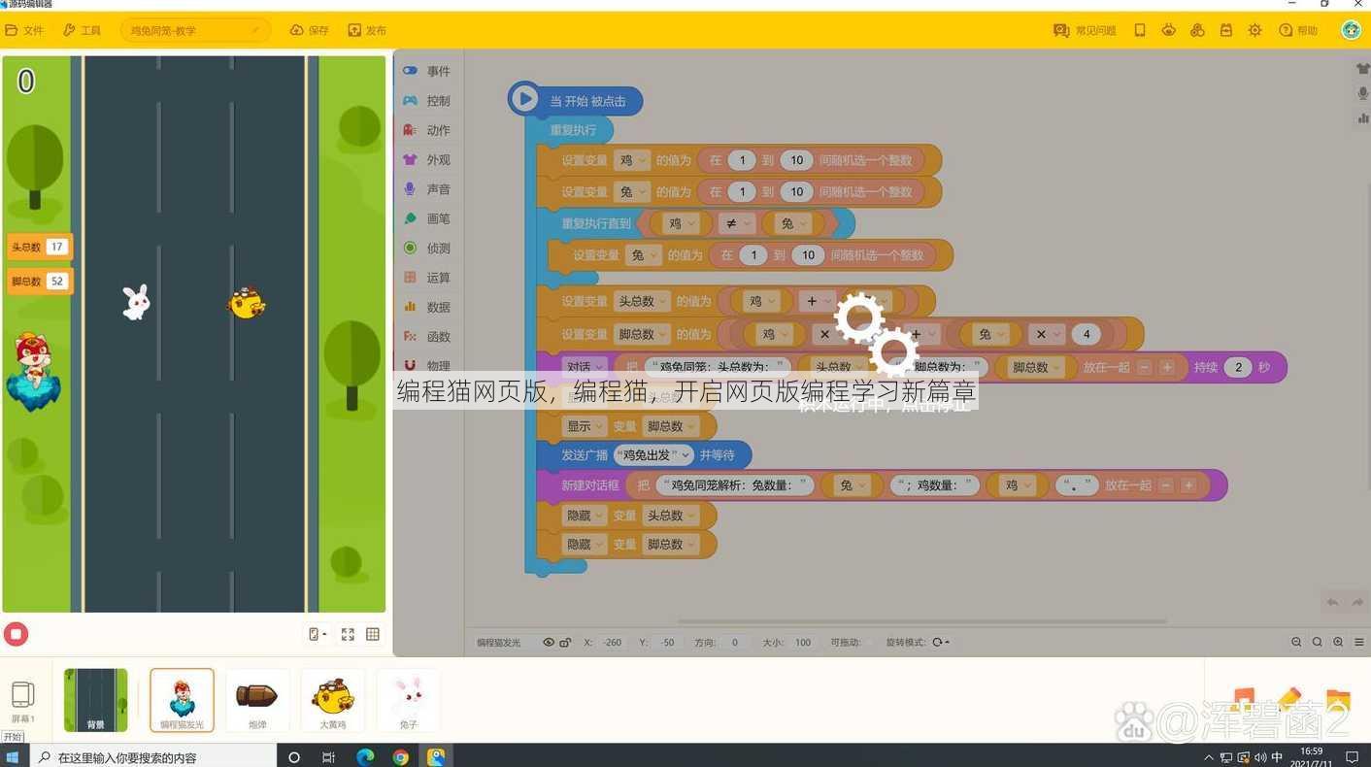This screenshot has width=1371, height=767.
Task: Select the 画笔 block category
Action: (426, 218)
